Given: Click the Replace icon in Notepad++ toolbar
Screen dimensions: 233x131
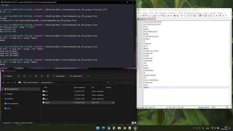Looking at the screenshot, I should point(177,15).
